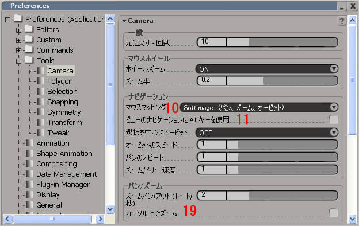Select Tweak preference item
The width and height of the screenshot is (359, 226).
pos(58,133)
